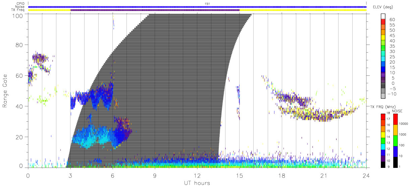Click the 20 tick label on the Range Gate axis
The width and height of the screenshot is (412, 190).
click(20, 137)
